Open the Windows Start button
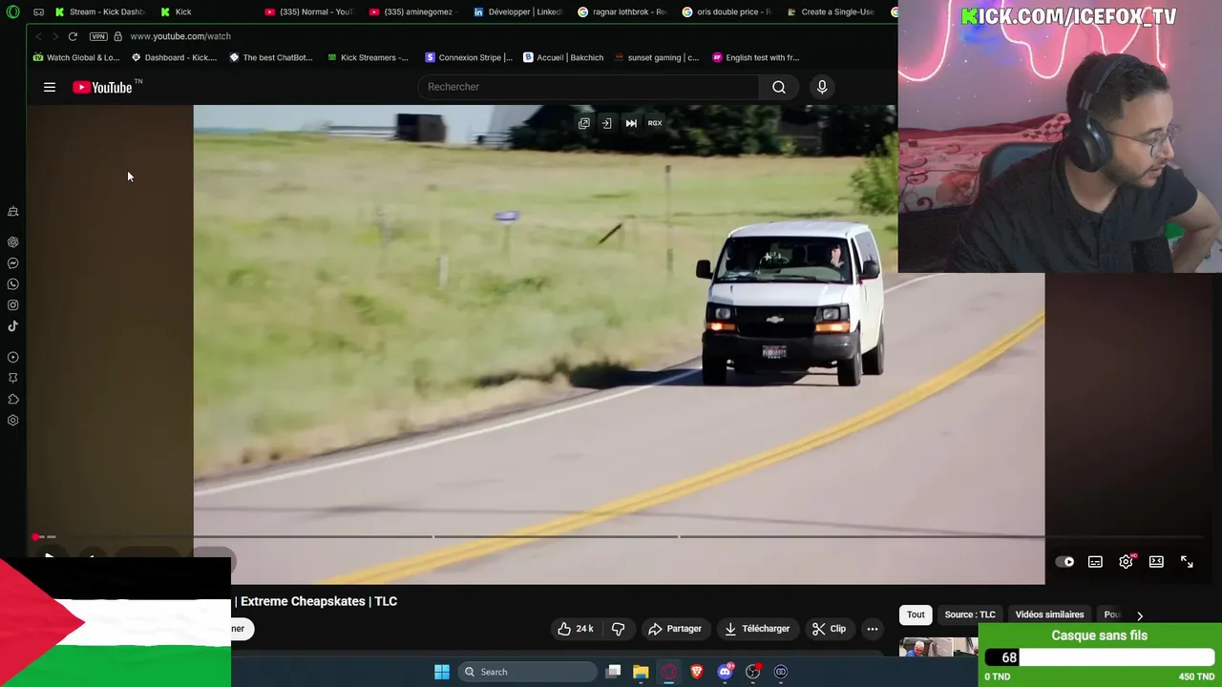Screen dimensions: 1222x687 click(x=442, y=672)
